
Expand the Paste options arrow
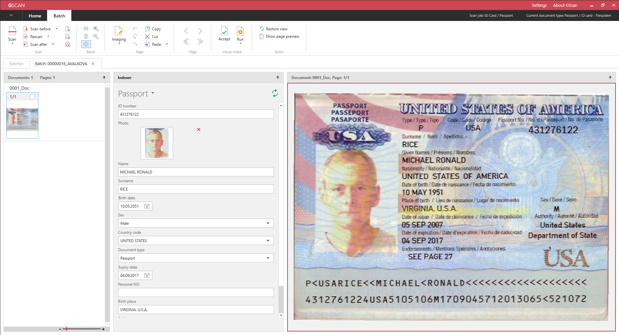coord(167,44)
